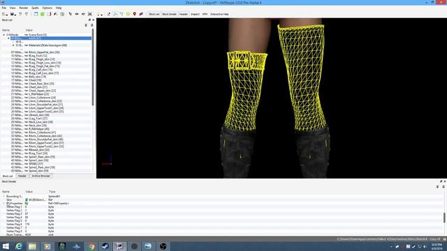Open the Options menu
Image resolution: width=447 pixels, height=251 pixels.
pos(47,8)
